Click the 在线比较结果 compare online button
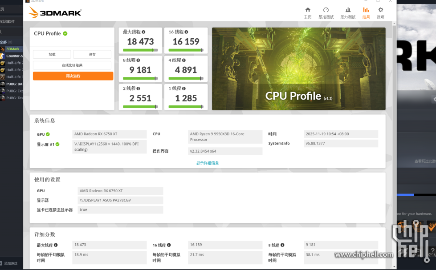Viewport: 436px width, 270px height. tap(72, 65)
